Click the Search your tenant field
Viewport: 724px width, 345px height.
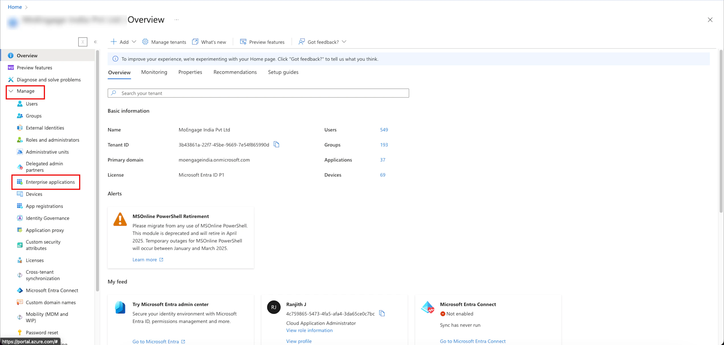[258, 93]
